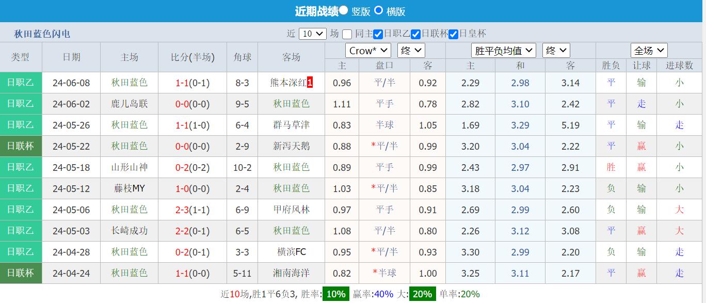Select the 竖版 layout radio button
Image resolution: width=706 pixels, height=303 pixels.
click(344, 11)
